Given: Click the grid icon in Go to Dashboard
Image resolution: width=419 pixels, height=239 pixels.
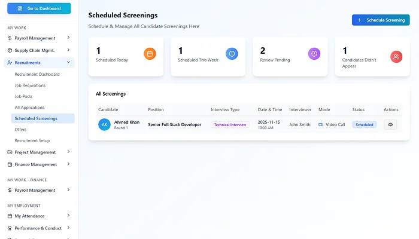Looking at the screenshot, I should click(20, 8).
